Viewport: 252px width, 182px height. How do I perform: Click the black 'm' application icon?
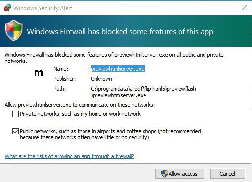click(x=38, y=73)
